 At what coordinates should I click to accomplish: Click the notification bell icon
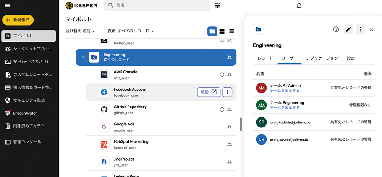(x=299, y=6)
